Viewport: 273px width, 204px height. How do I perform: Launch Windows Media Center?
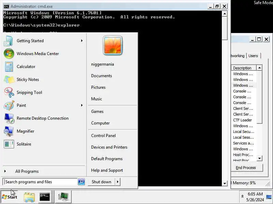pyautogui.click(x=44, y=54)
